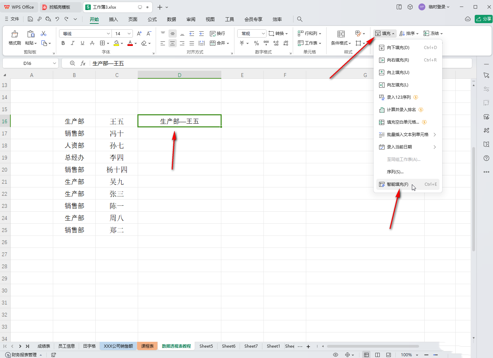This screenshot has width=493, height=358.
Task: Toggle bold formatting
Action: pyautogui.click(x=63, y=43)
